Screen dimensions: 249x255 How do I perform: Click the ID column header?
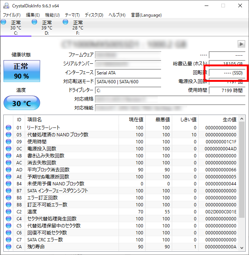point(19,119)
